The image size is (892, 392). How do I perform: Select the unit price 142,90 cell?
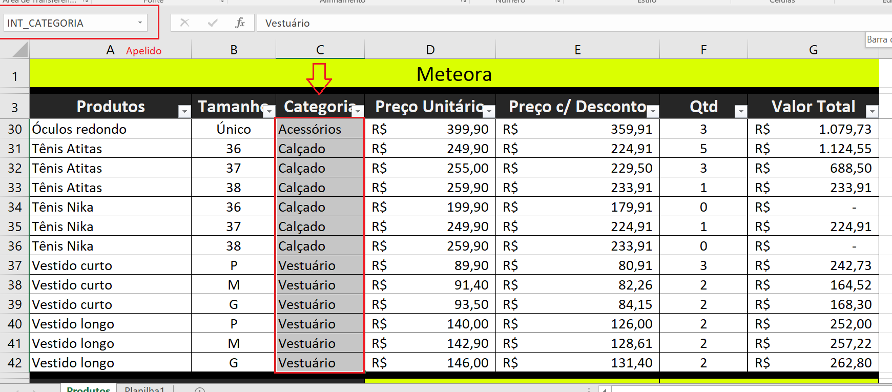430,343
